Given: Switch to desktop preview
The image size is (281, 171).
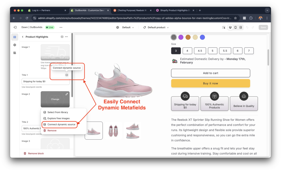Looking at the screenshot, I should point(230,27).
